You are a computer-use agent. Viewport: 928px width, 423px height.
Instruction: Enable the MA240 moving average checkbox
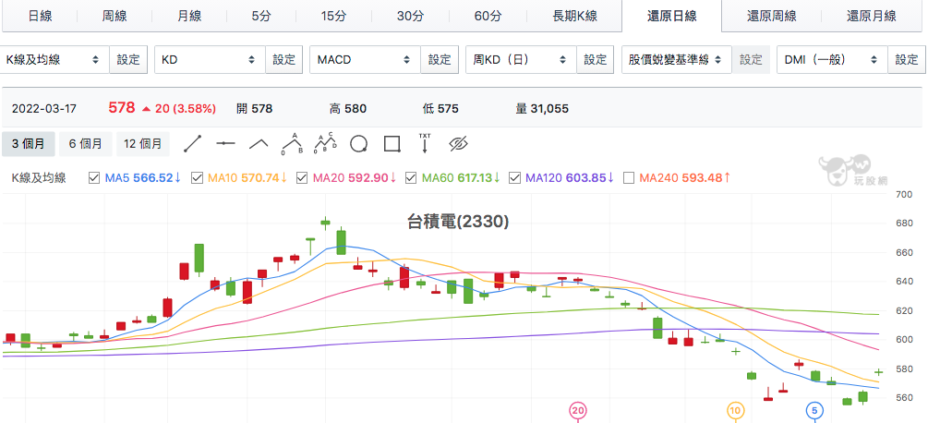pos(629,177)
